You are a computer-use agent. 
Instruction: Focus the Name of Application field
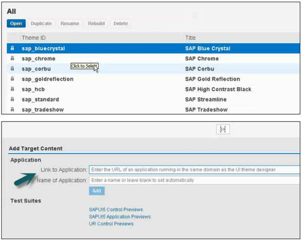(x=194, y=180)
